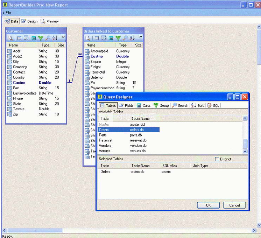Click green Group funnel in Orders panel
The width and height of the screenshot is (261, 238).
click(x=118, y=38)
